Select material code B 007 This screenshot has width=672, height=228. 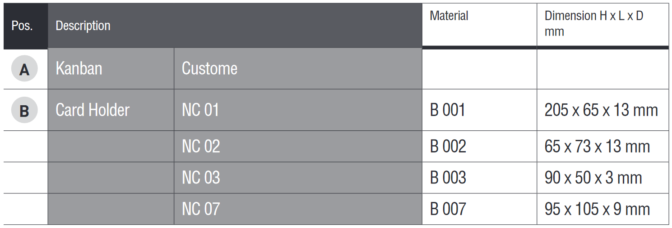pyautogui.click(x=448, y=209)
